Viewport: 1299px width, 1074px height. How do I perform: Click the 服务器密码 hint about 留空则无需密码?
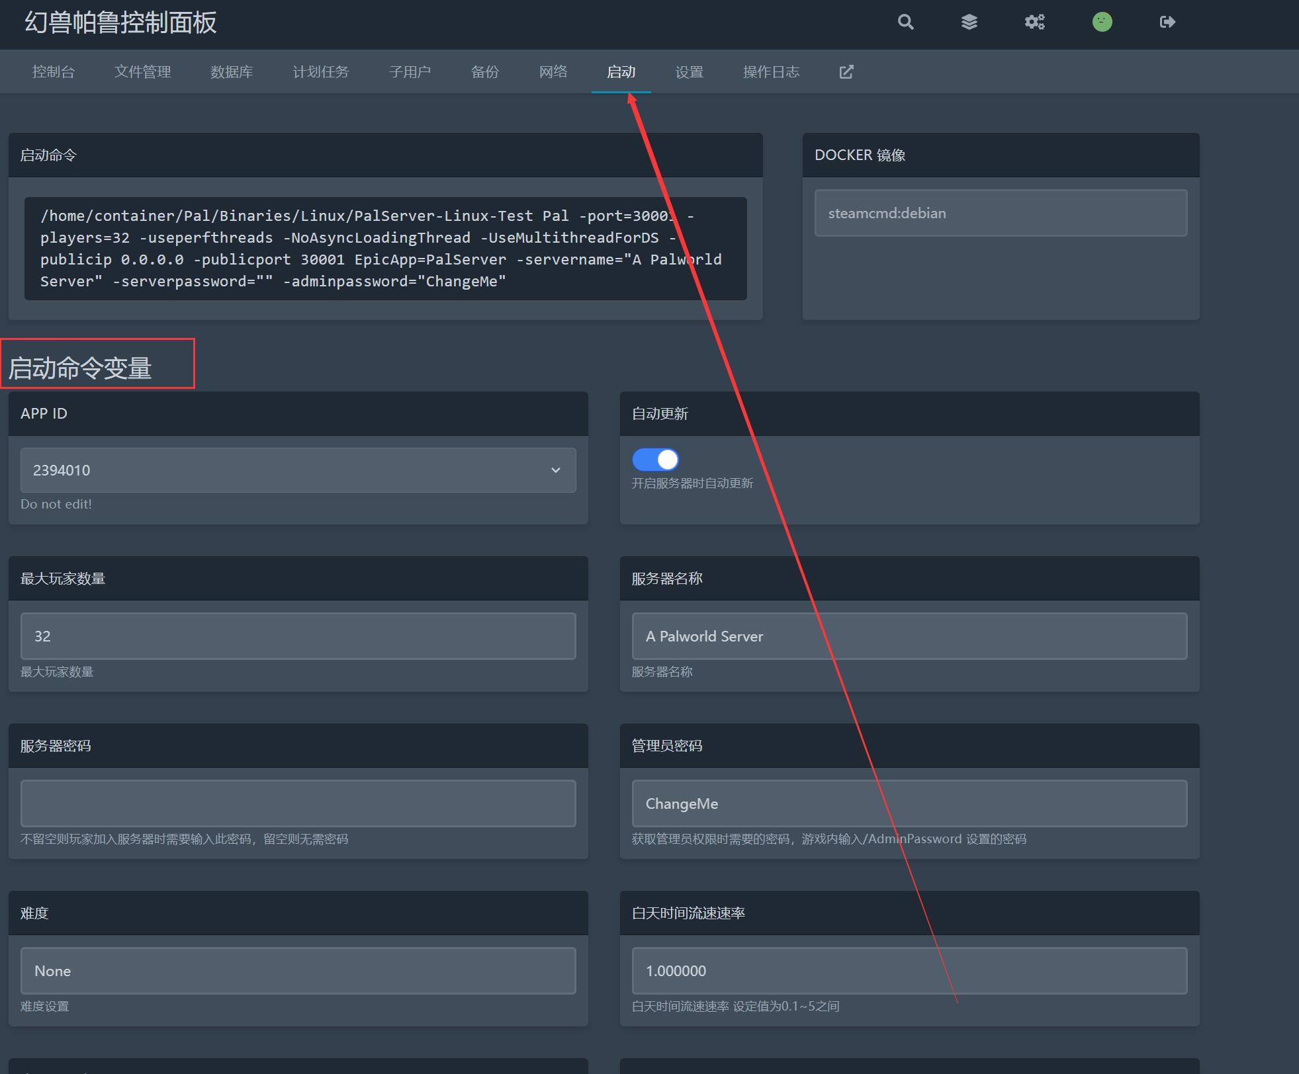point(184,839)
